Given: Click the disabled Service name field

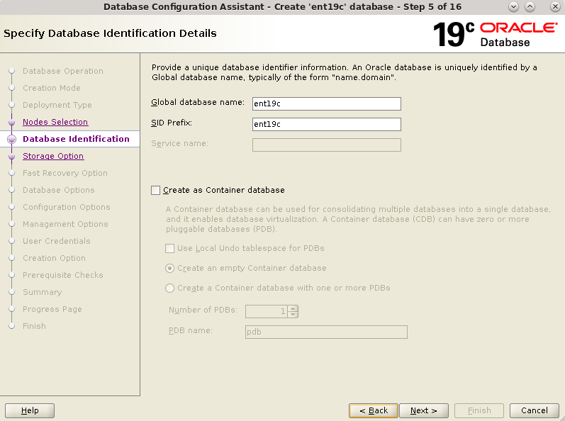Looking at the screenshot, I should click(327, 145).
